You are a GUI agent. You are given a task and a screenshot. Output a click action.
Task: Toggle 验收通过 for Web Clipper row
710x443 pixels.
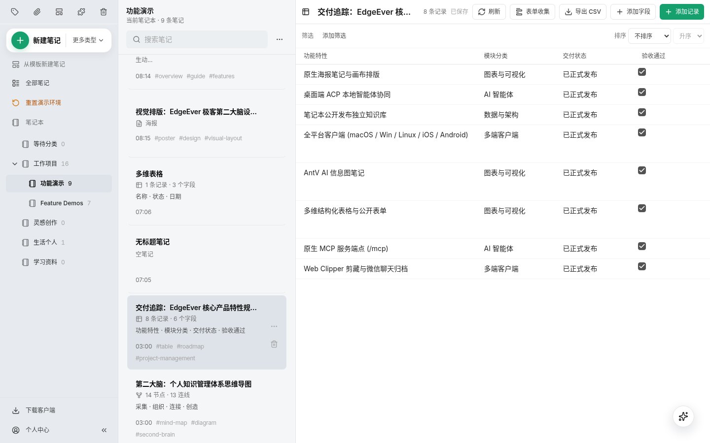[x=642, y=266]
